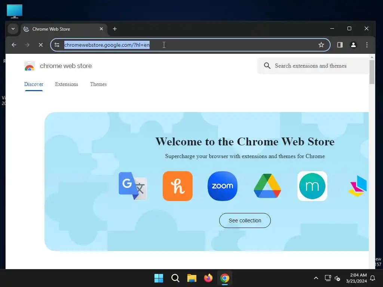Open the colorful partially visible extension icon
This screenshot has width=383, height=287.
[x=358, y=186]
